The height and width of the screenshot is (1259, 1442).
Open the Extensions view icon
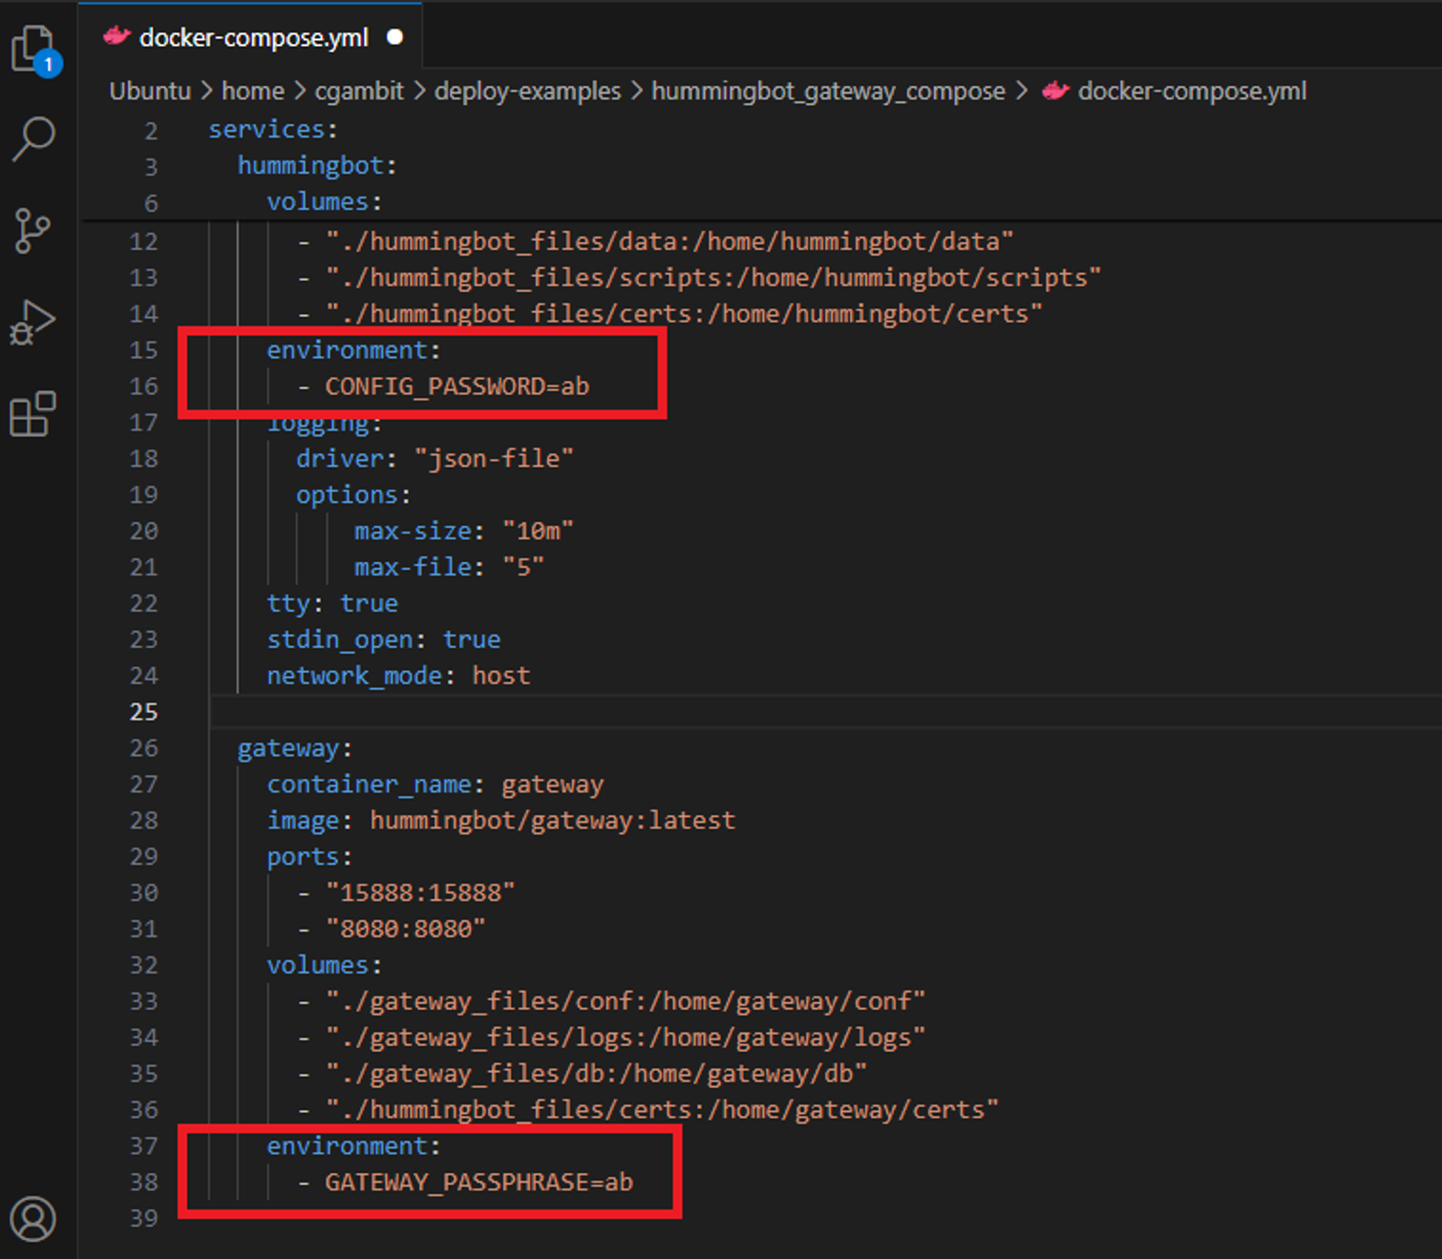[x=34, y=413]
